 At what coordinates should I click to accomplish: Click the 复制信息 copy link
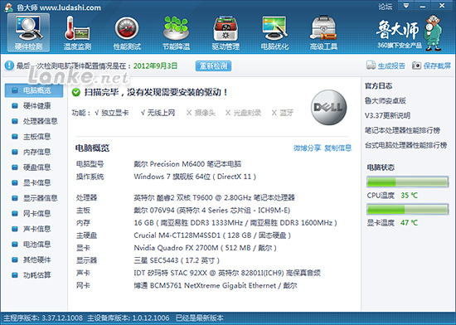pos(338,148)
